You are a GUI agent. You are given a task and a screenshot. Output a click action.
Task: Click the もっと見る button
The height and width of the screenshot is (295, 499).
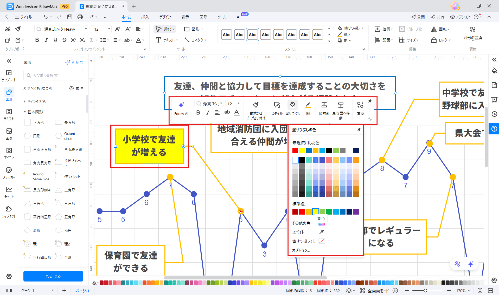pos(53,276)
